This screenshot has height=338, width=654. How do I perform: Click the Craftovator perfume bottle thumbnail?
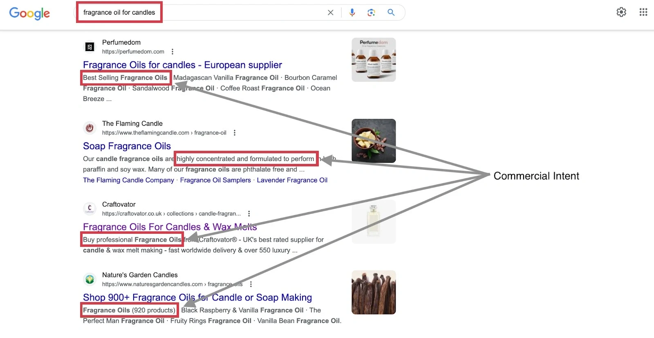click(x=374, y=222)
